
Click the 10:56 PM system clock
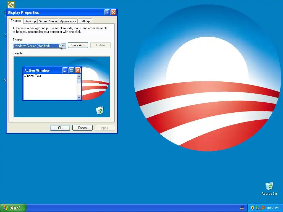pos(273,208)
